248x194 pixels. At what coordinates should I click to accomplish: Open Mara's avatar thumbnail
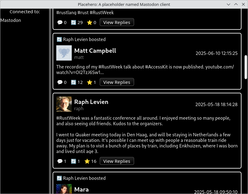[x=64, y=189]
